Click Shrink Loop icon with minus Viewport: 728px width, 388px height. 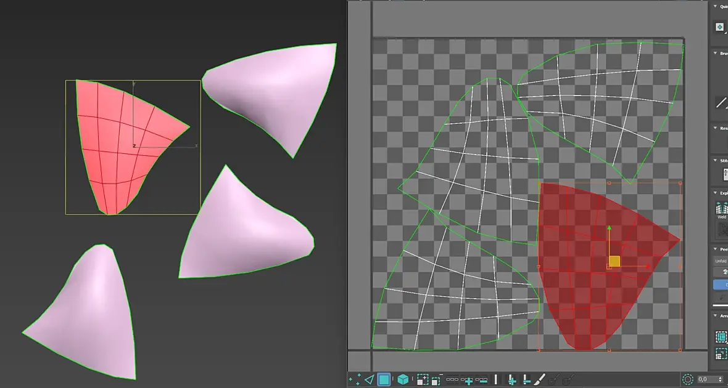[481, 380]
